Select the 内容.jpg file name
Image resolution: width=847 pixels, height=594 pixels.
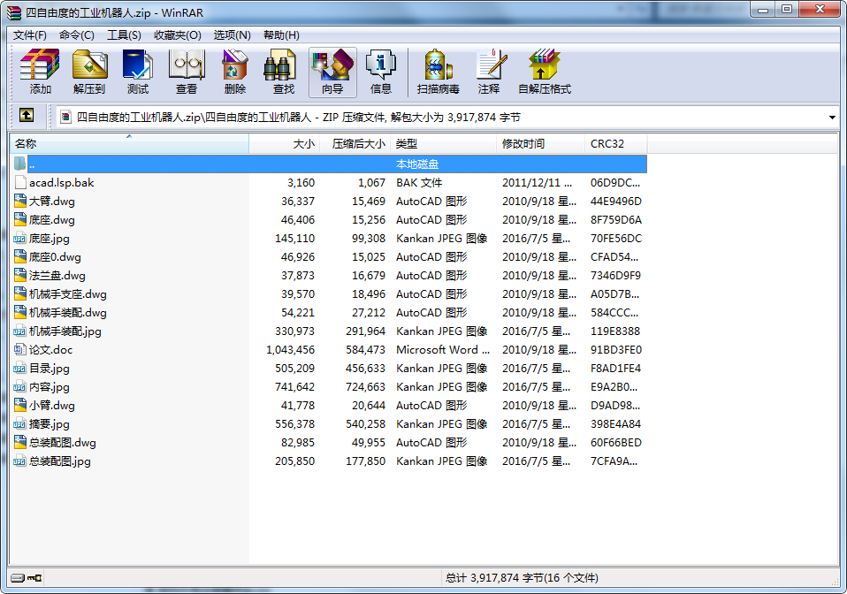click(x=50, y=386)
